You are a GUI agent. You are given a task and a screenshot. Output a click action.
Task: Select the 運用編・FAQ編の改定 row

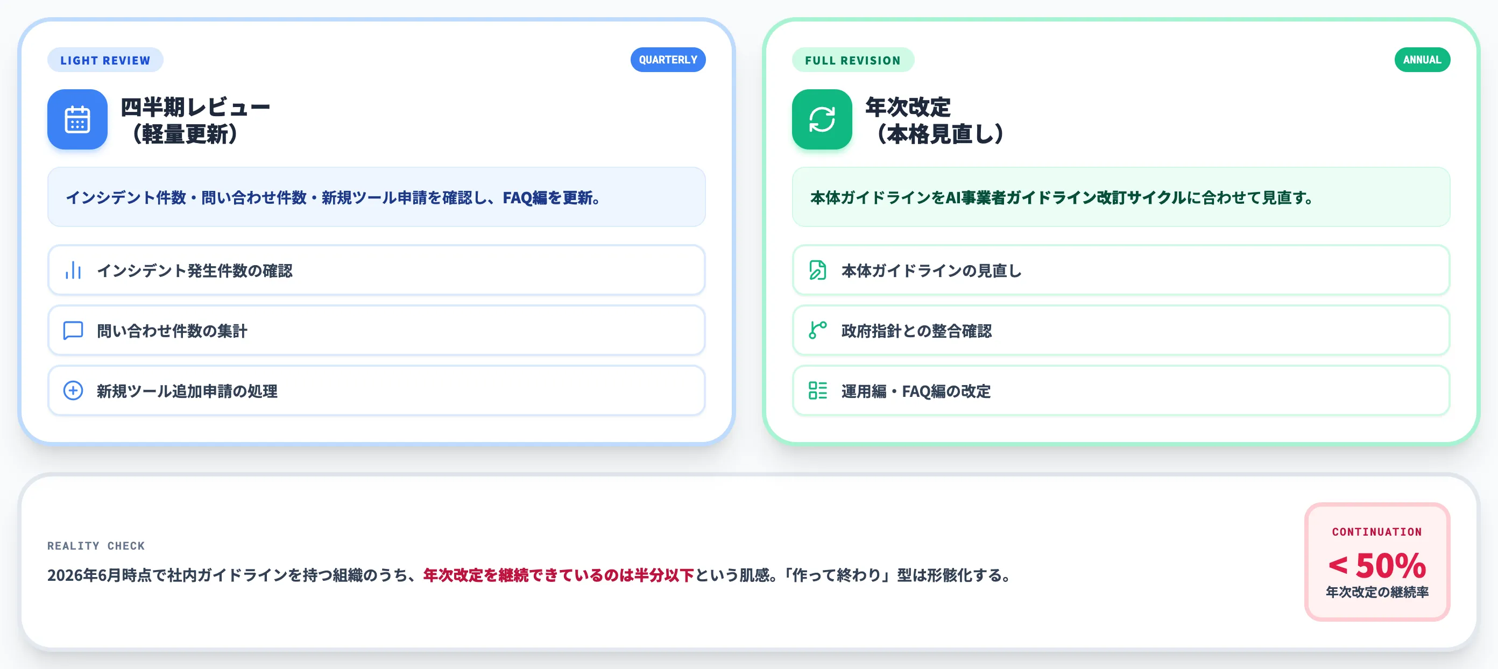[x=1121, y=390]
